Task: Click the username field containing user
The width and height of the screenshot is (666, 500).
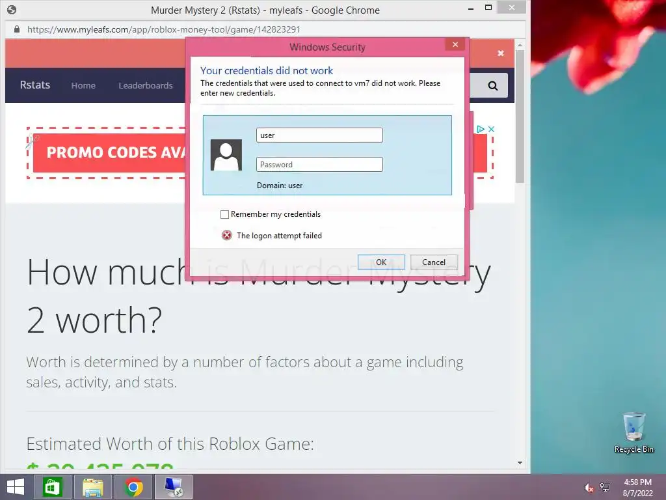Action: point(319,135)
